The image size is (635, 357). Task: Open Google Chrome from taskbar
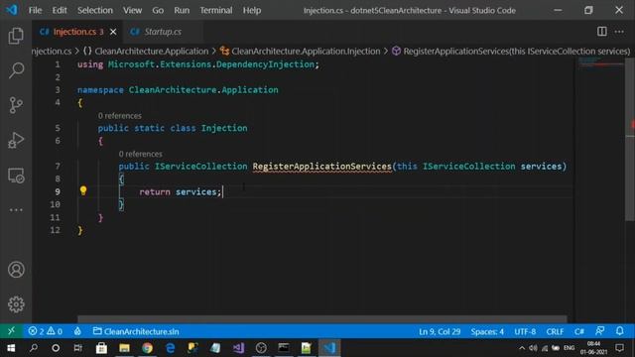tap(148, 348)
